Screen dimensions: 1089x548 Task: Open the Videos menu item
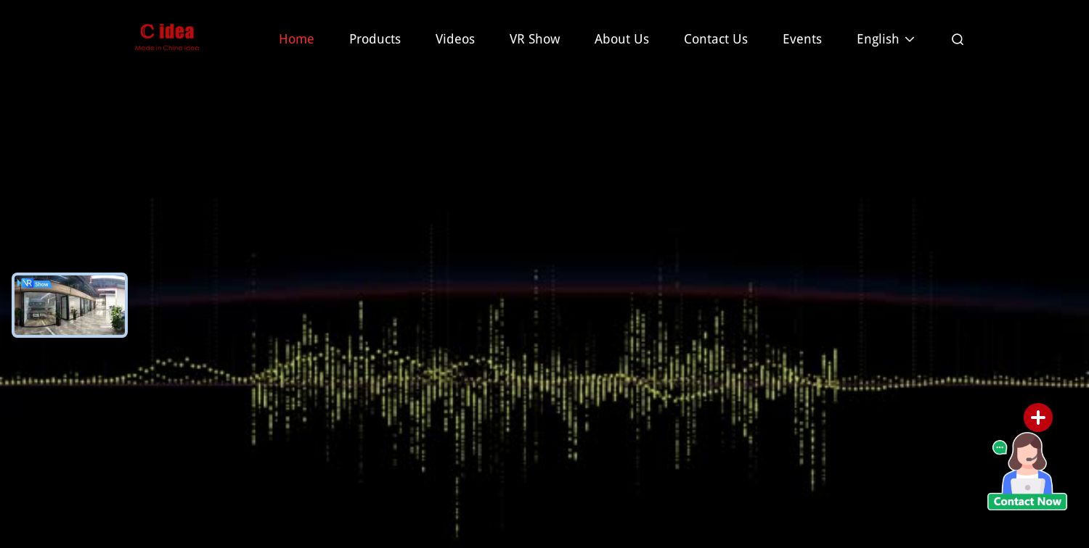[x=455, y=39]
